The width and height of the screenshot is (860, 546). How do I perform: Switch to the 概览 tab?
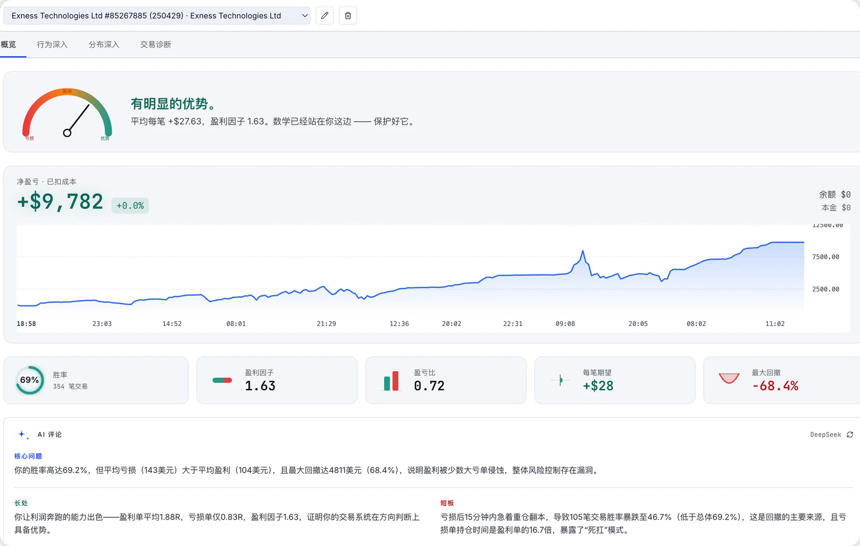(9, 45)
